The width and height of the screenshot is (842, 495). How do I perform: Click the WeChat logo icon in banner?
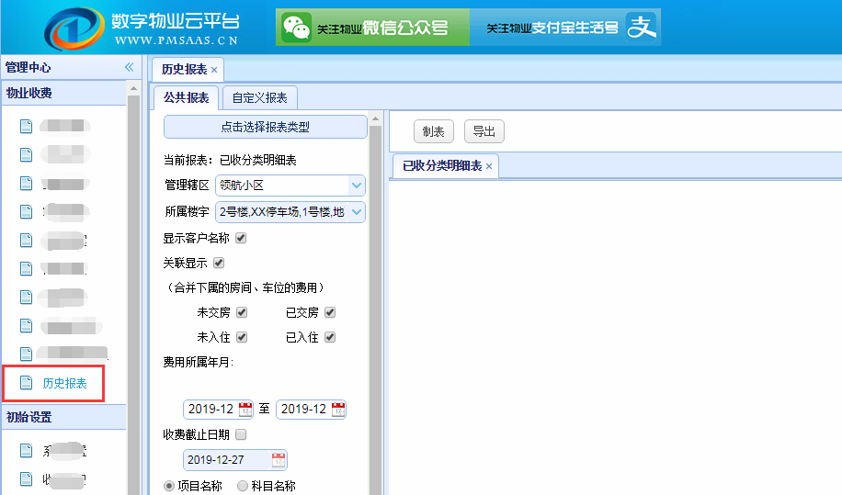coord(296,28)
